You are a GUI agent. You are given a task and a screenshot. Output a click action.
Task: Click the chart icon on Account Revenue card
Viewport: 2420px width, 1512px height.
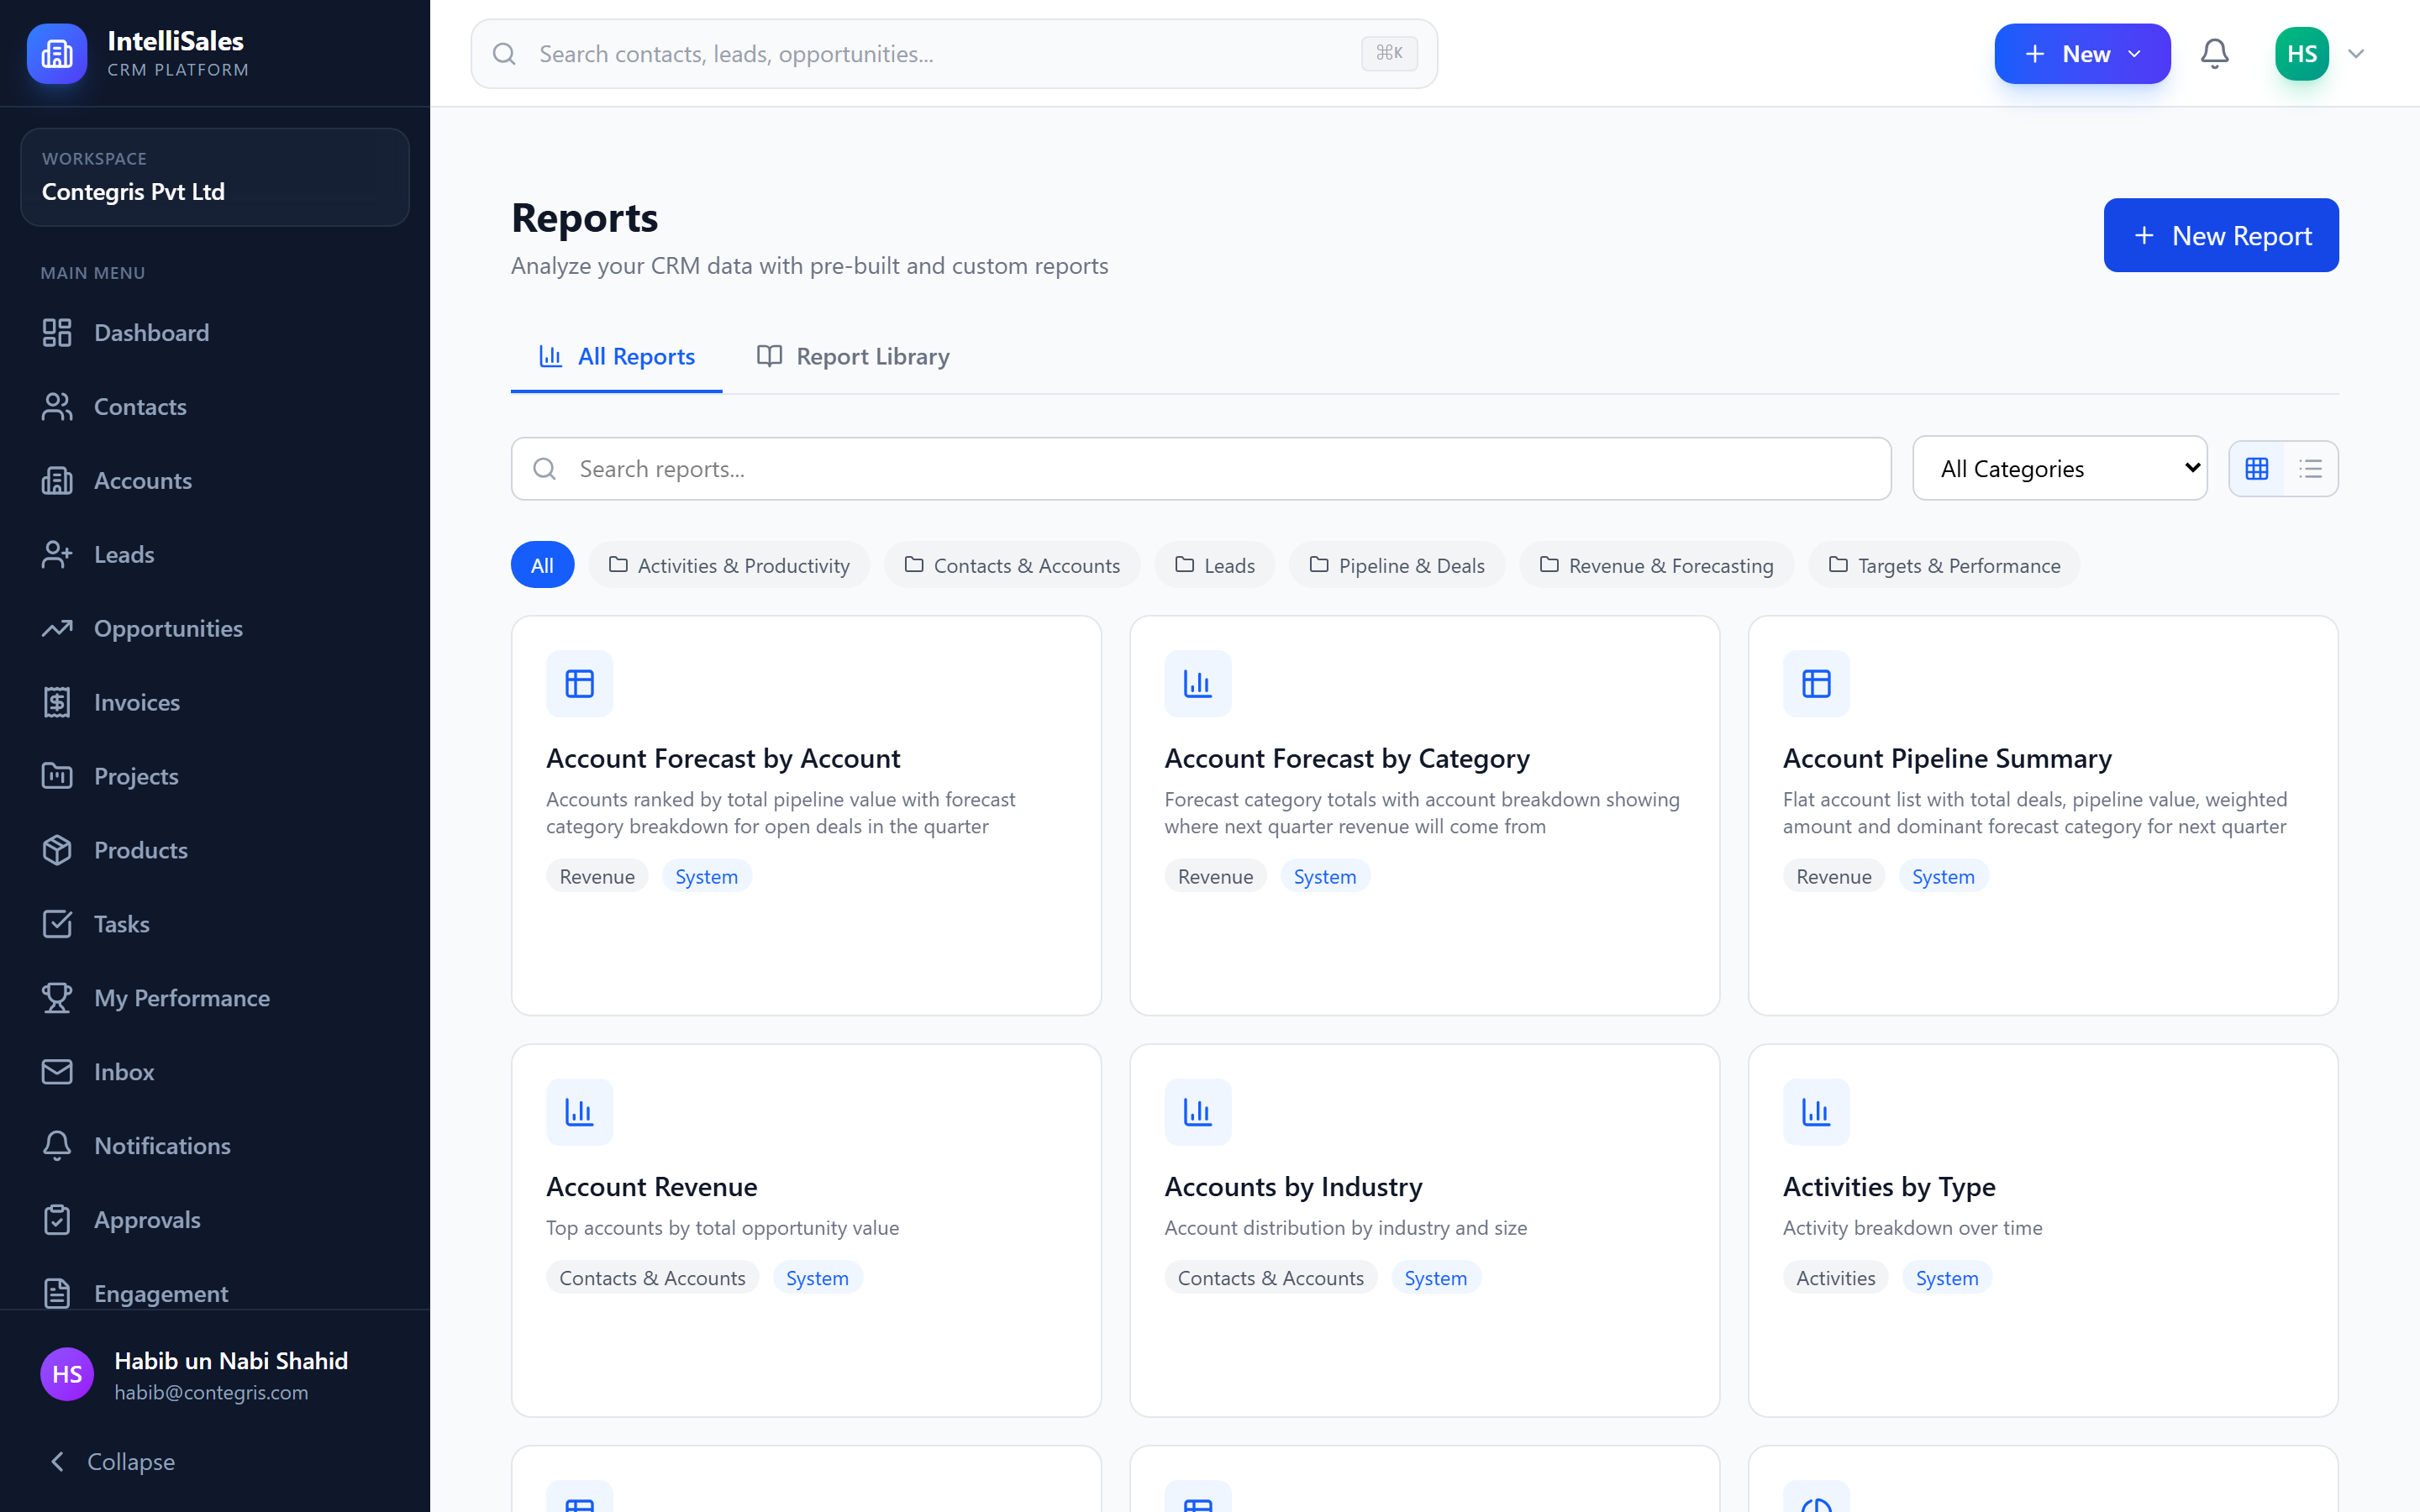(579, 1111)
